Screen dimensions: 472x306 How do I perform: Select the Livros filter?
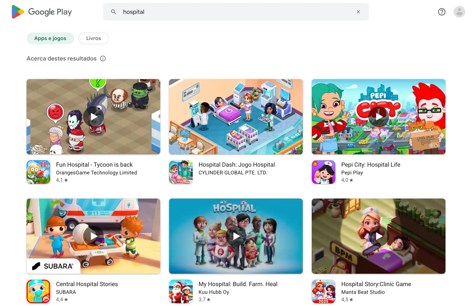tap(94, 38)
